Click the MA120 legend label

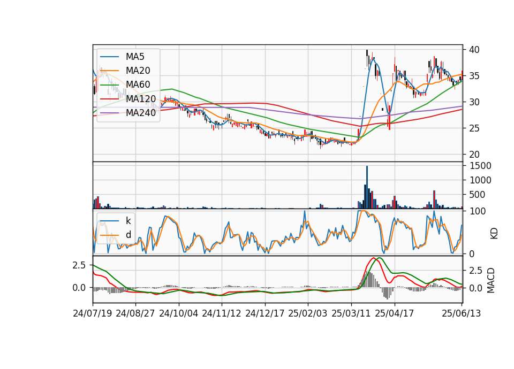141,98
